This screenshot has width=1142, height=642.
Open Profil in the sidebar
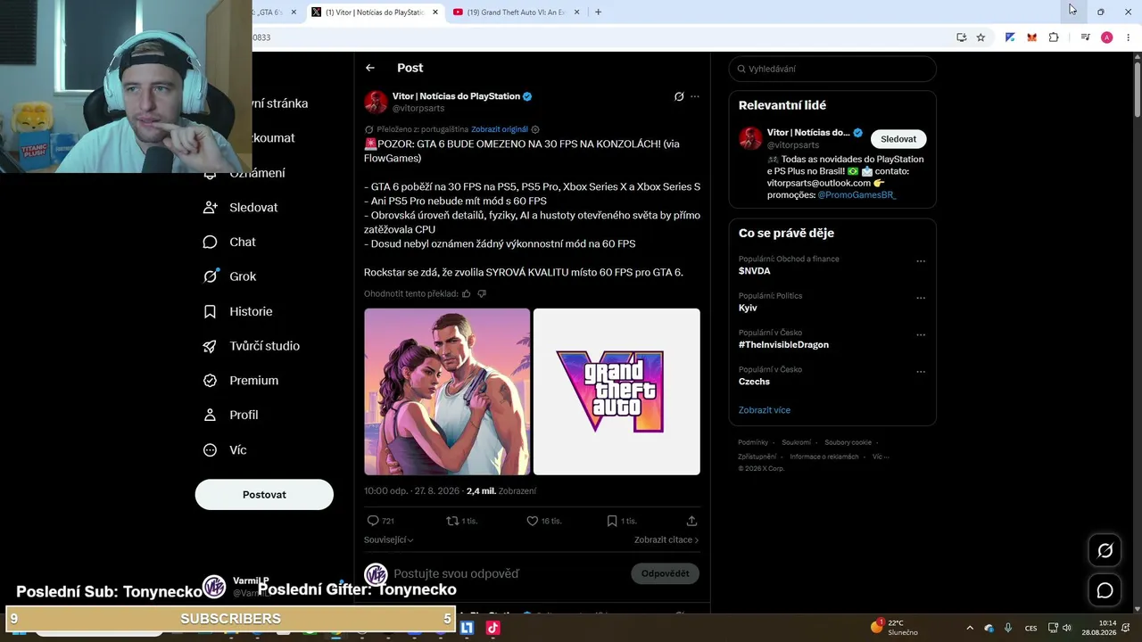click(231, 415)
